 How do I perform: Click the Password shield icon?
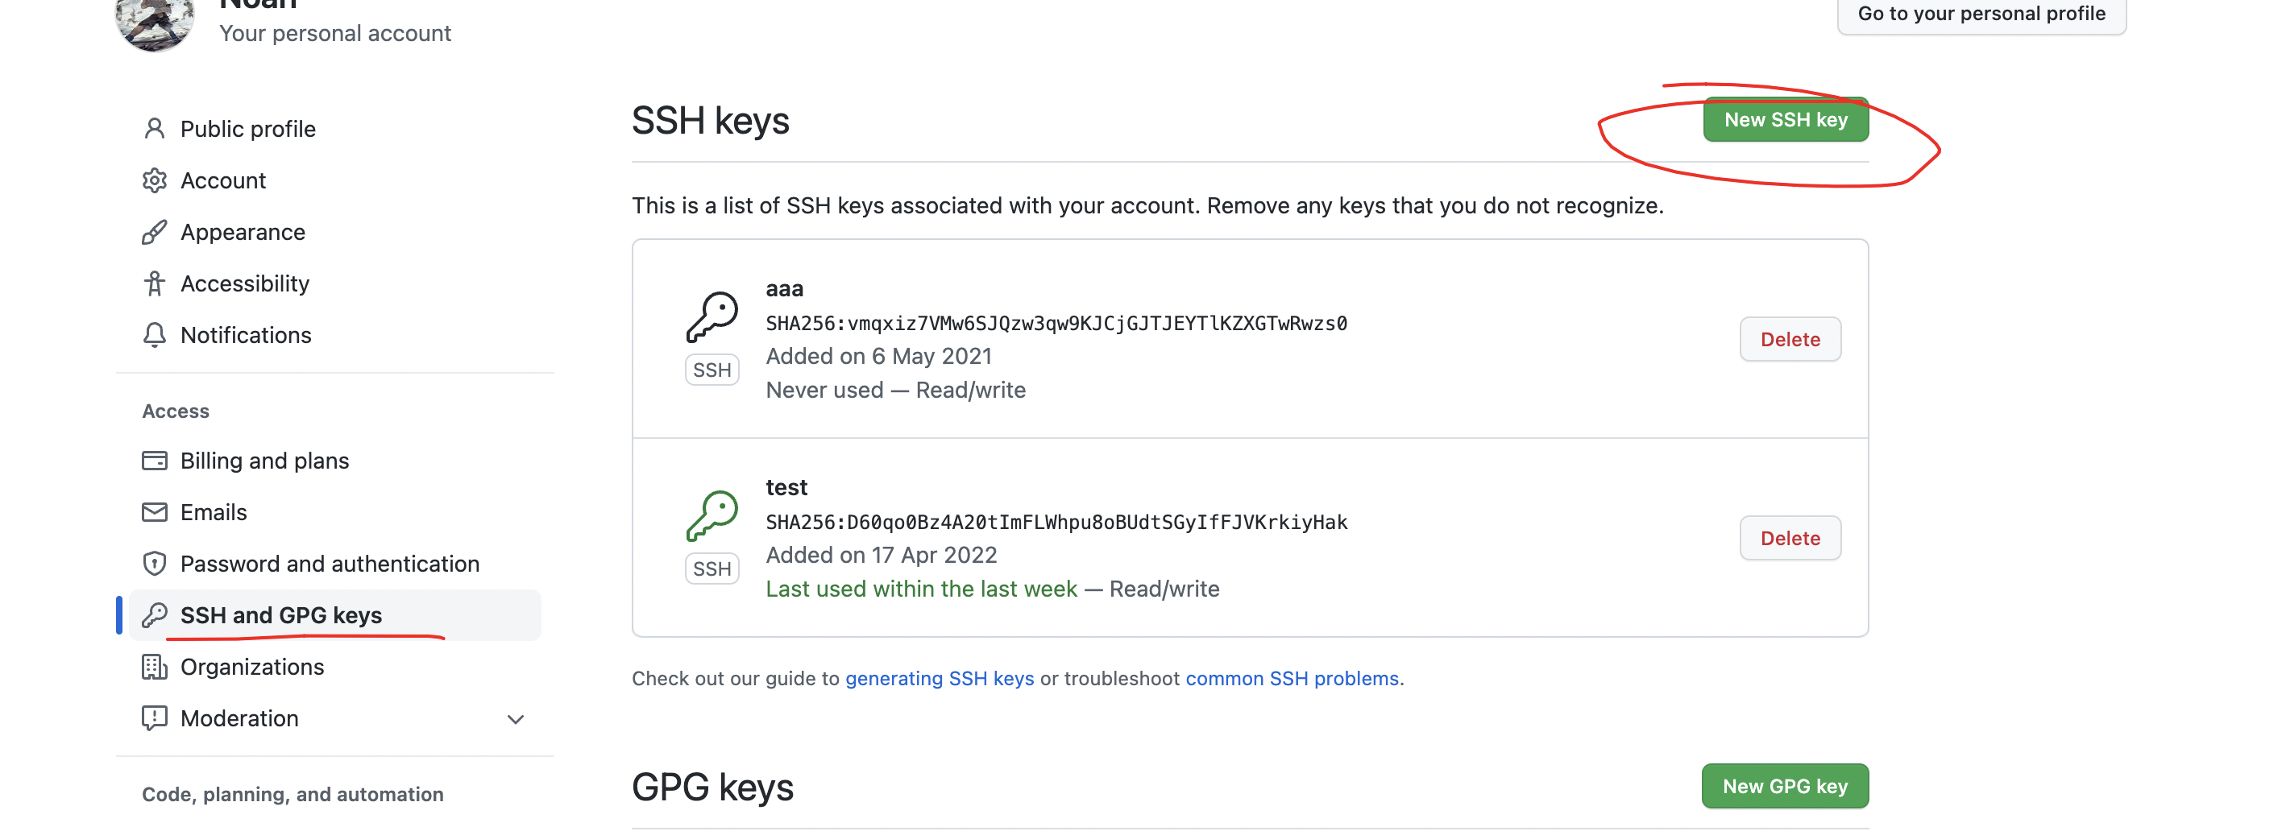154,563
